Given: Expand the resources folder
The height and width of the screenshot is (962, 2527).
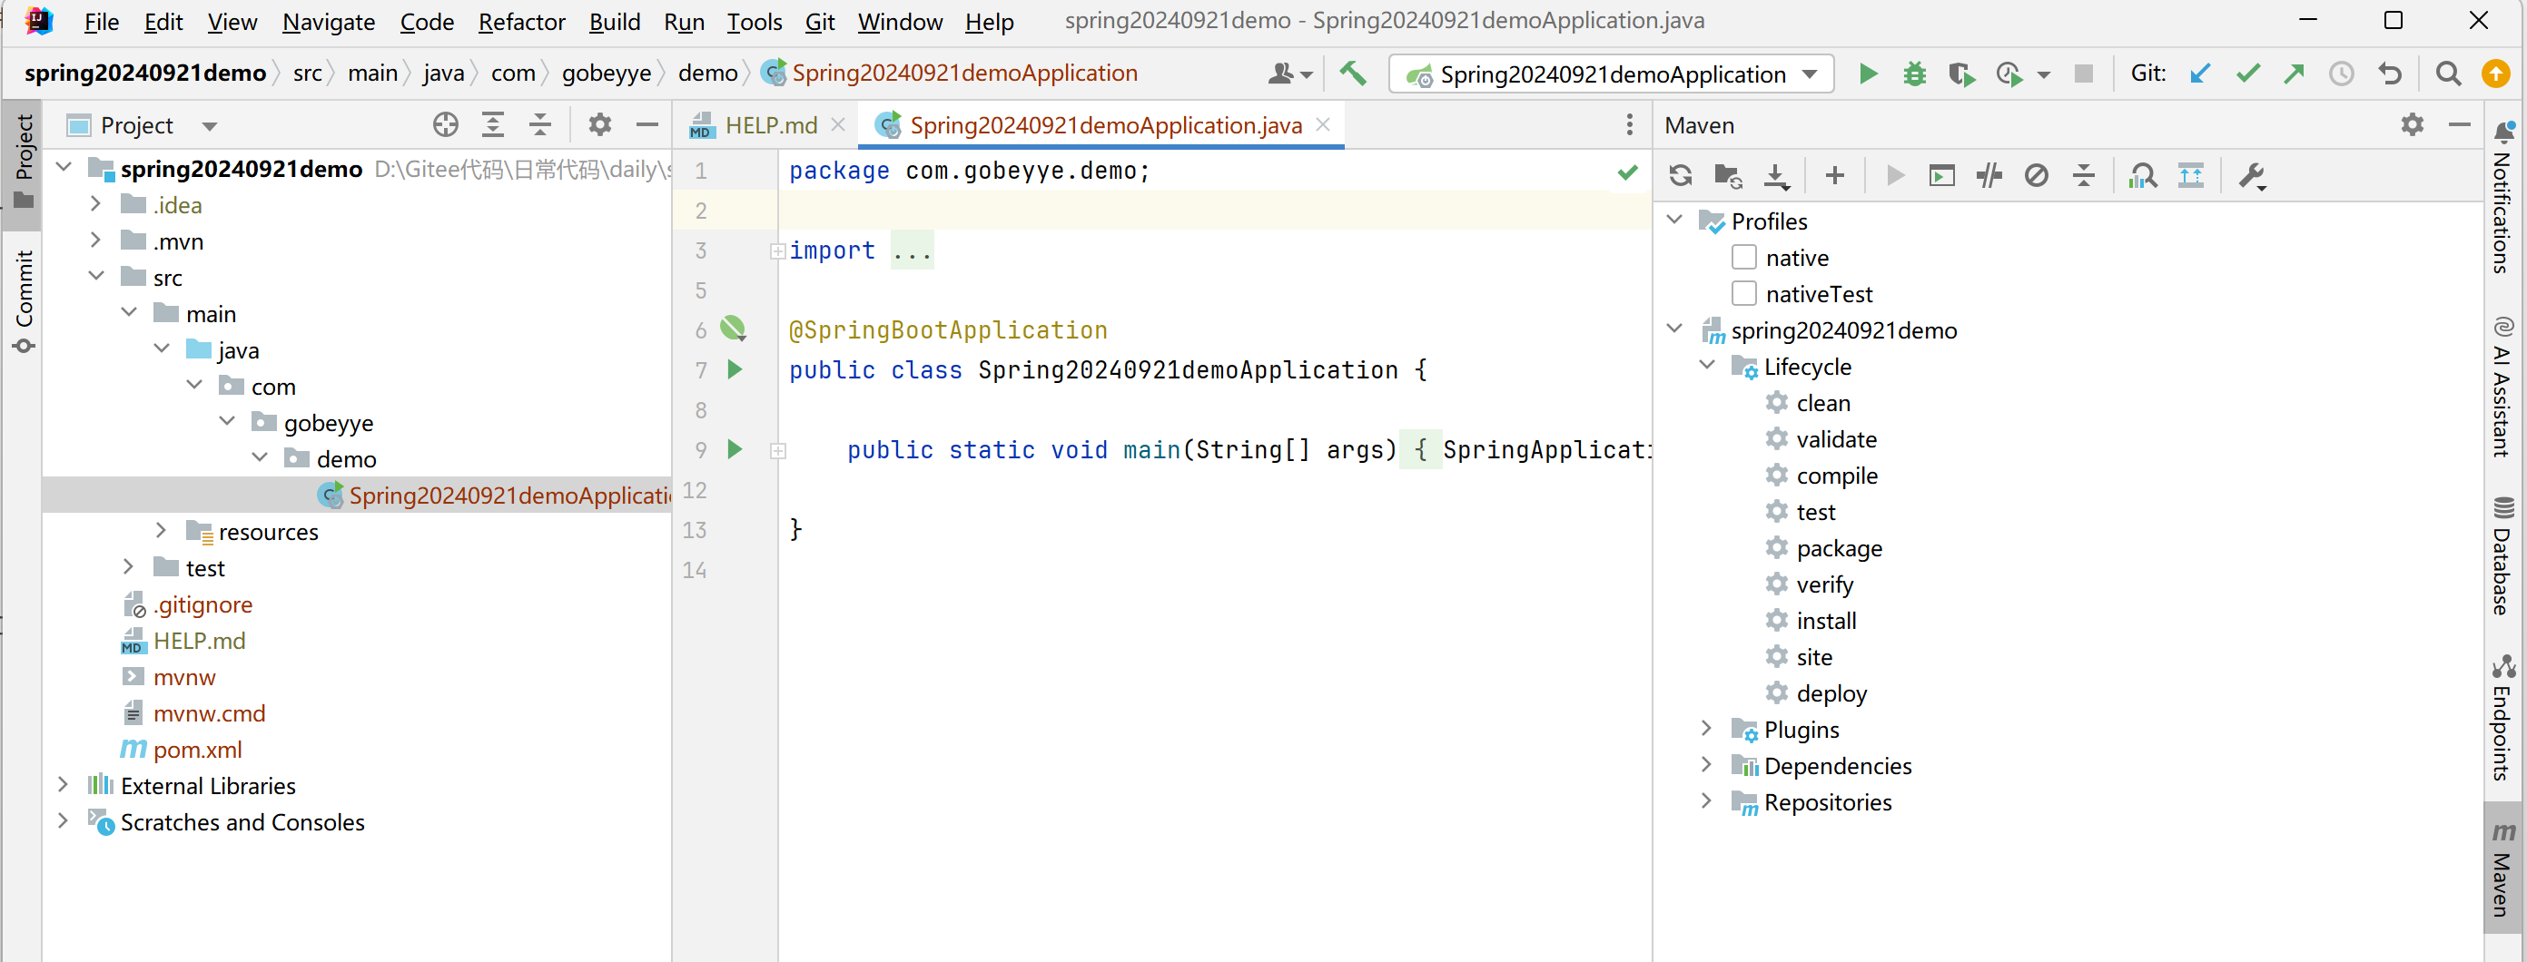Looking at the screenshot, I should [161, 531].
